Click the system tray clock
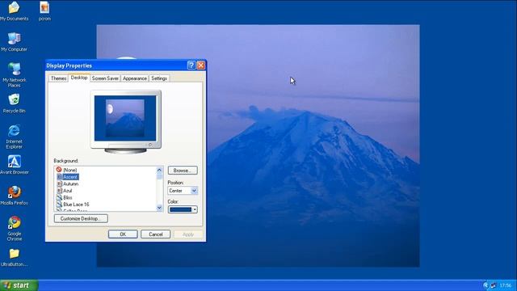The image size is (517, 291). point(505,285)
